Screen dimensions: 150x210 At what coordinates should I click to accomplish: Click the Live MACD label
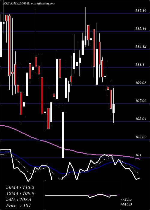[x=126, y=202]
